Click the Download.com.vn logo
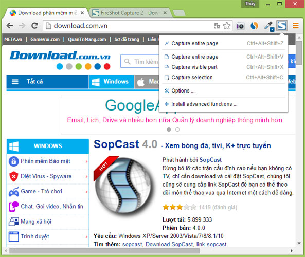Screen dimensions: 305x257 pyautogui.click(x=60, y=55)
